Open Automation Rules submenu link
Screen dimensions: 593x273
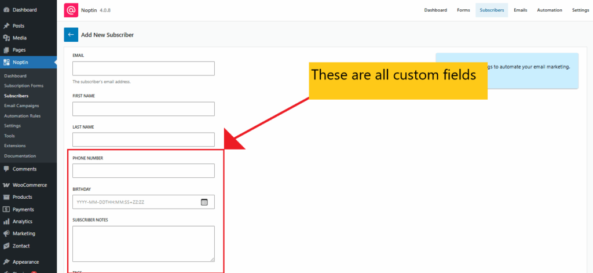click(23, 116)
